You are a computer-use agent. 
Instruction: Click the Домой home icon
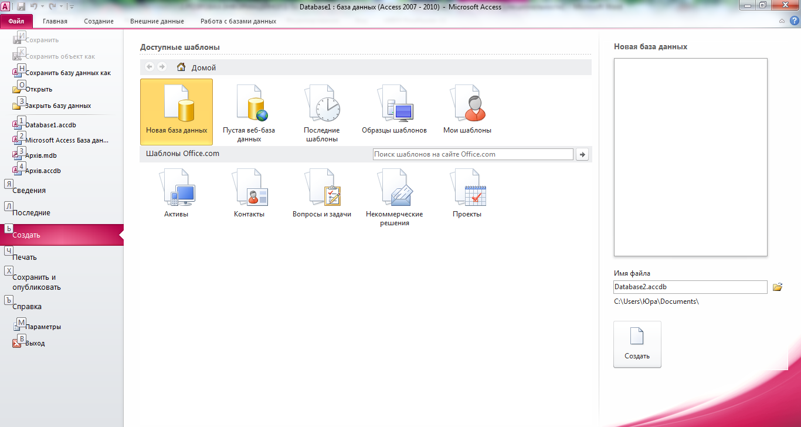(182, 67)
